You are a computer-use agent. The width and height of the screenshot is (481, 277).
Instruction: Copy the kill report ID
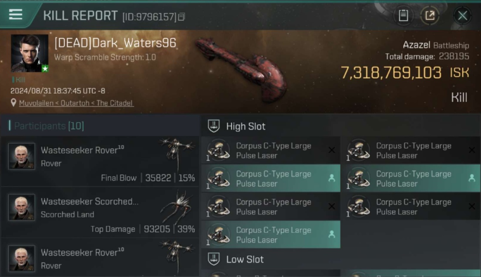click(181, 17)
